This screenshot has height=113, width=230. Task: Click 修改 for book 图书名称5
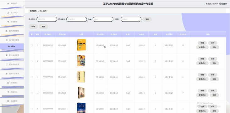[213, 91]
